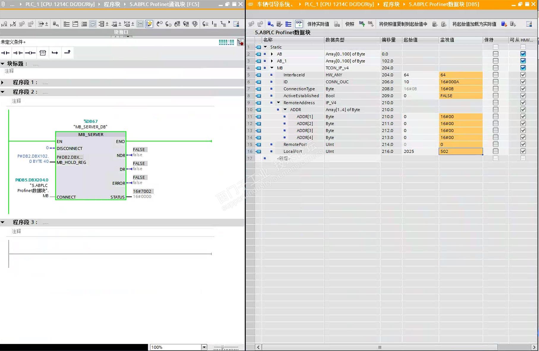Expand the AB_1 array row
The image size is (539, 351).
[272, 61]
